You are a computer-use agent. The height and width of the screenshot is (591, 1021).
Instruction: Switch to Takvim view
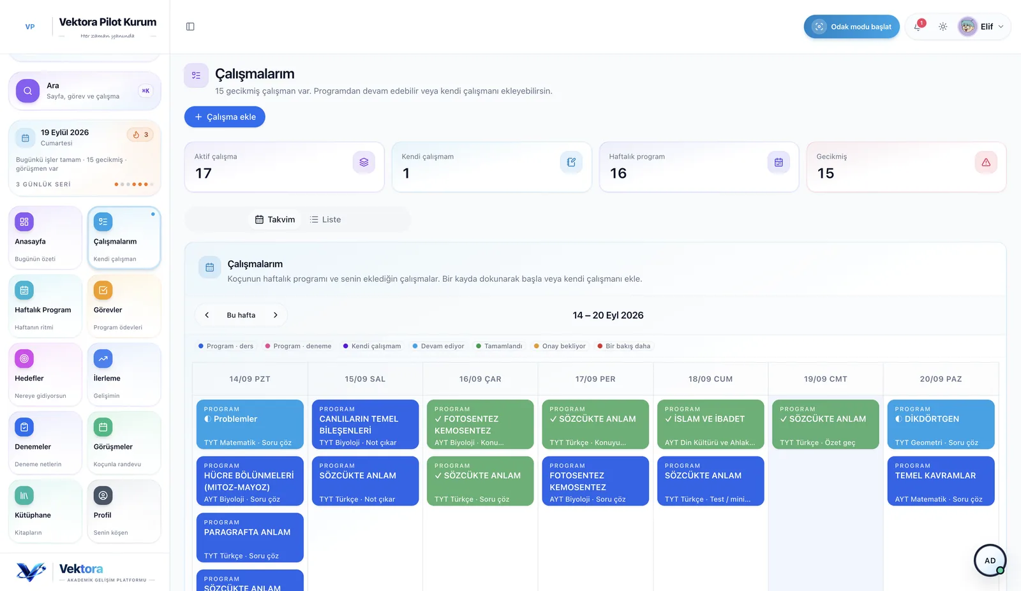point(275,219)
